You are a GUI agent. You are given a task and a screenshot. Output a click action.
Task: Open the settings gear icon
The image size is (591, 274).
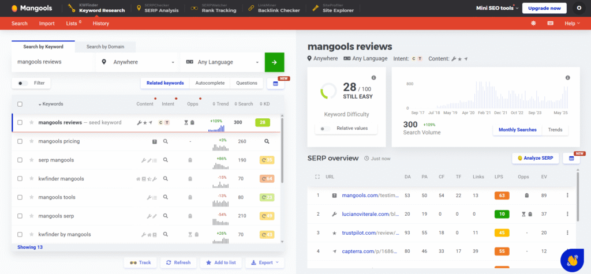[x=533, y=24]
